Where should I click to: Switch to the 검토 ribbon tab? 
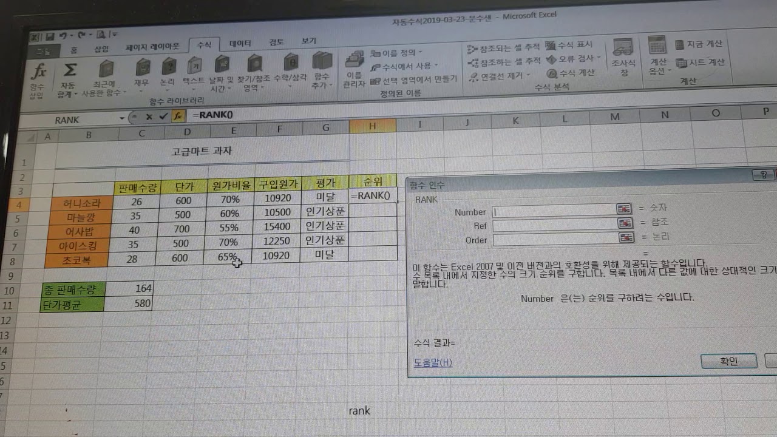click(x=276, y=42)
